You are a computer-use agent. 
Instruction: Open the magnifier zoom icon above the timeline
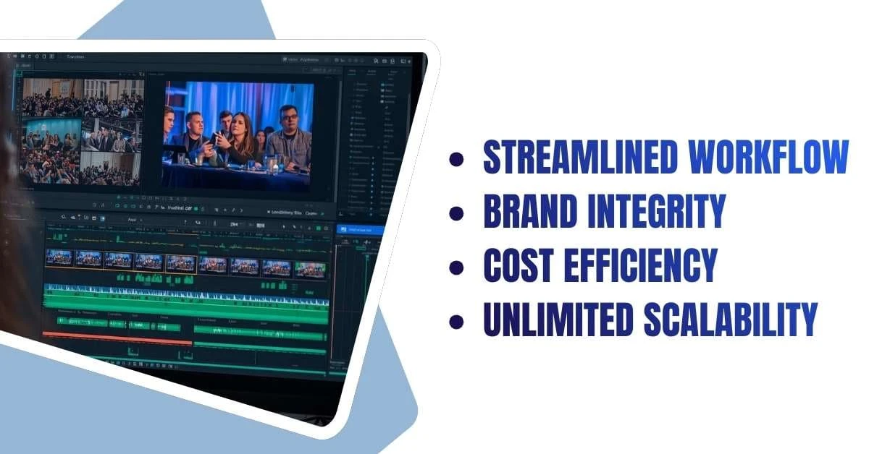pyautogui.click(x=64, y=215)
